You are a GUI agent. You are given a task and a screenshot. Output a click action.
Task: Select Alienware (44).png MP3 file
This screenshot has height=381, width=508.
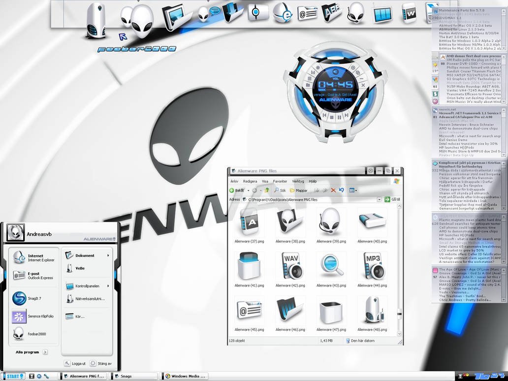point(372,270)
